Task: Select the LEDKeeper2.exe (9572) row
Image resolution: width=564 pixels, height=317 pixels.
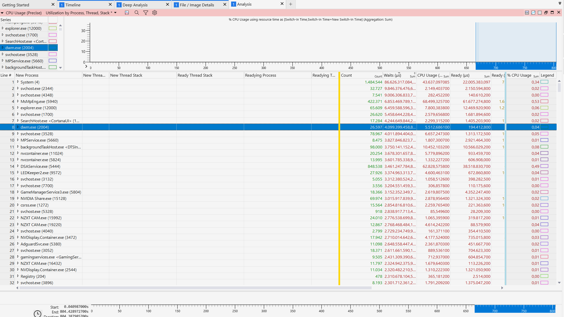Action: point(278,173)
